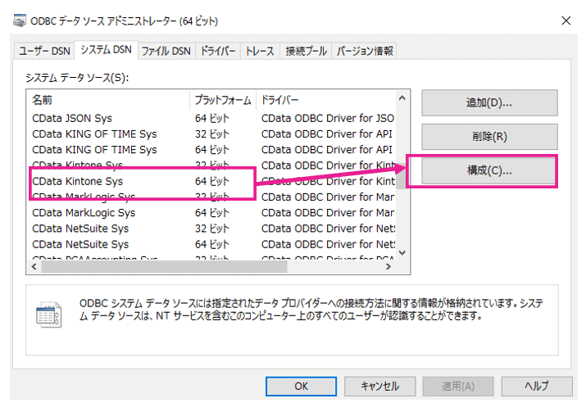
Task: Select the 32-bit CData Kintone Sys row
Action: click(x=211, y=165)
